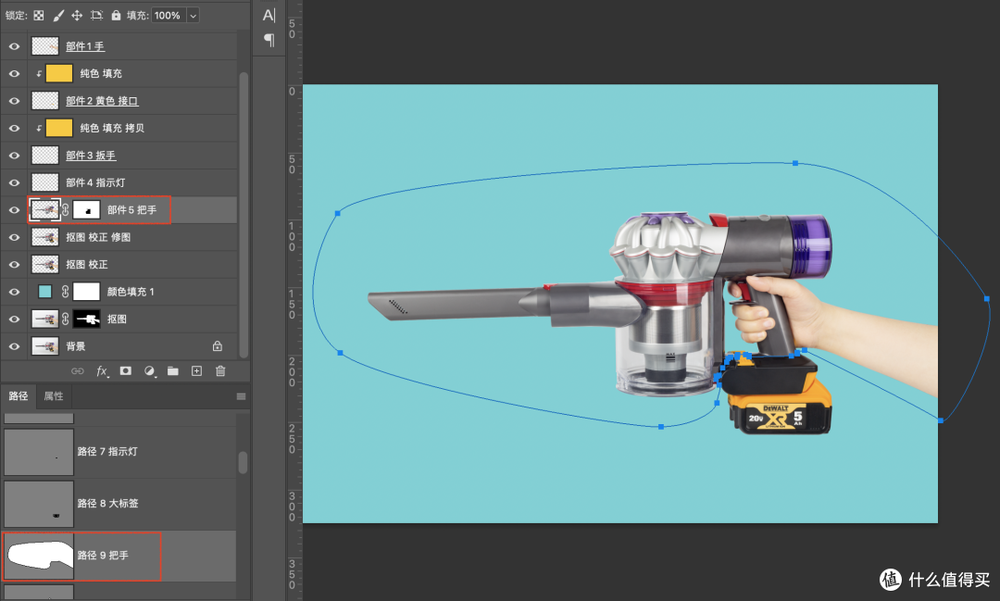Image resolution: width=1000 pixels, height=601 pixels.
Task: Click the 部件 4 指示灯 layer thumbnail
Action: [44, 182]
